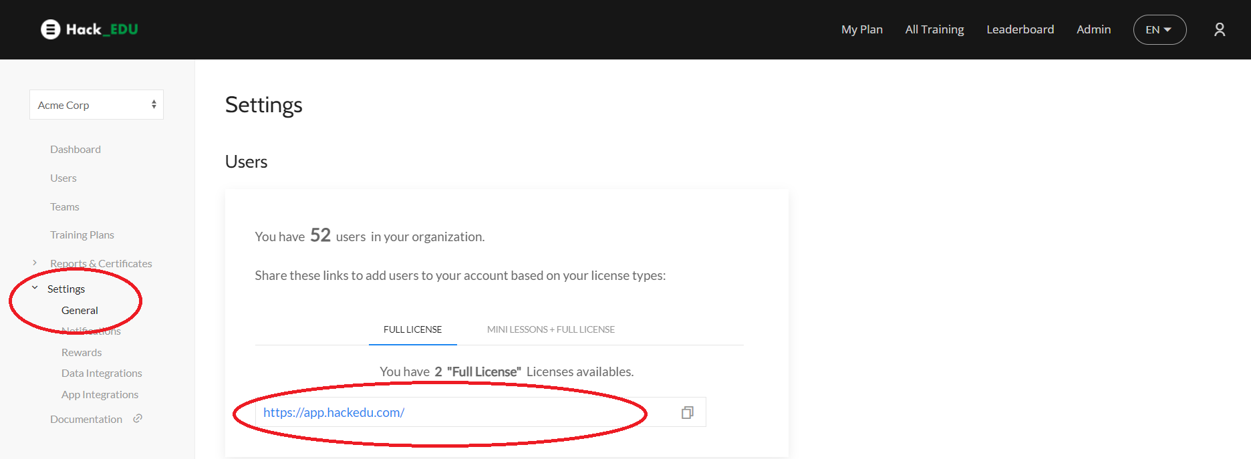Viewport: 1251px width, 459px height.
Task: Collapse the Settings sidebar section
Action: pos(35,288)
